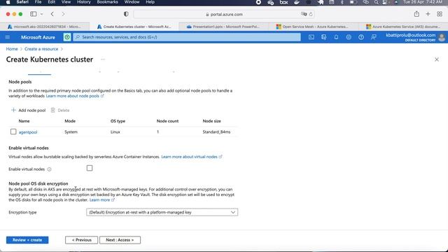448x252 pixels.
Task: Click translate icon in address bar
Action: tap(304, 14)
